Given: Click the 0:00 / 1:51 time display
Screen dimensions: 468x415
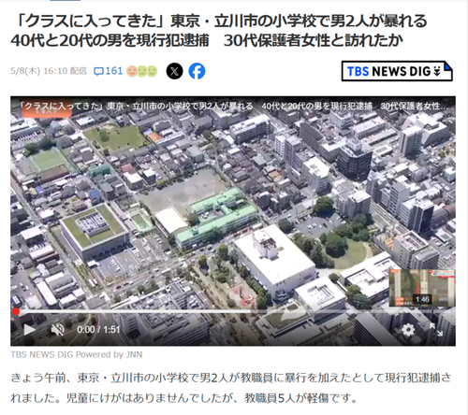Looking at the screenshot, I should click(x=98, y=329).
